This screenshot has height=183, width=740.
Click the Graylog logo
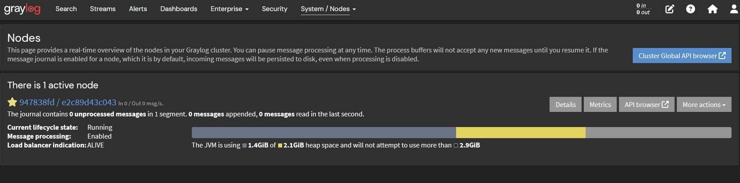point(22,9)
